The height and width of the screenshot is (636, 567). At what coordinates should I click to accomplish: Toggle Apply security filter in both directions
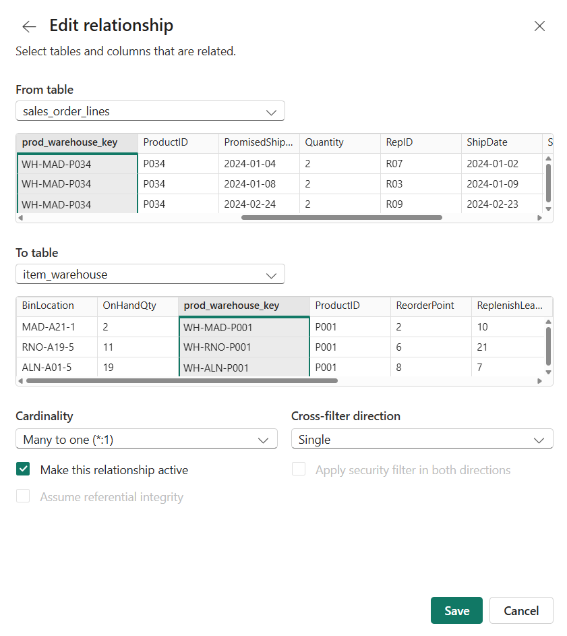(x=299, y=469)
